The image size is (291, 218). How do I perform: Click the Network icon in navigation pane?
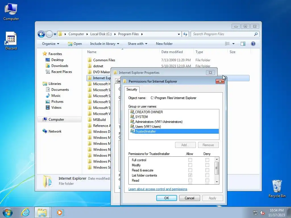coord(45,131)
